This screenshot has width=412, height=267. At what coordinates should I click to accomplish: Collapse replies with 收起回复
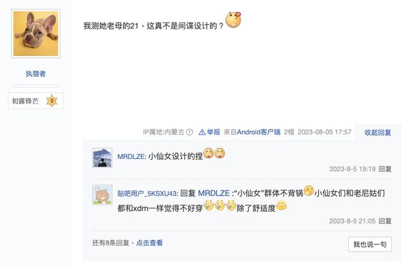coord(378,133)
